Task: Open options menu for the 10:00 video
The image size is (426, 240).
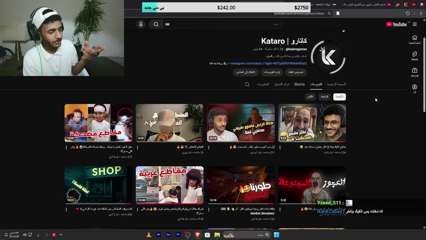Action: (66, 147)
